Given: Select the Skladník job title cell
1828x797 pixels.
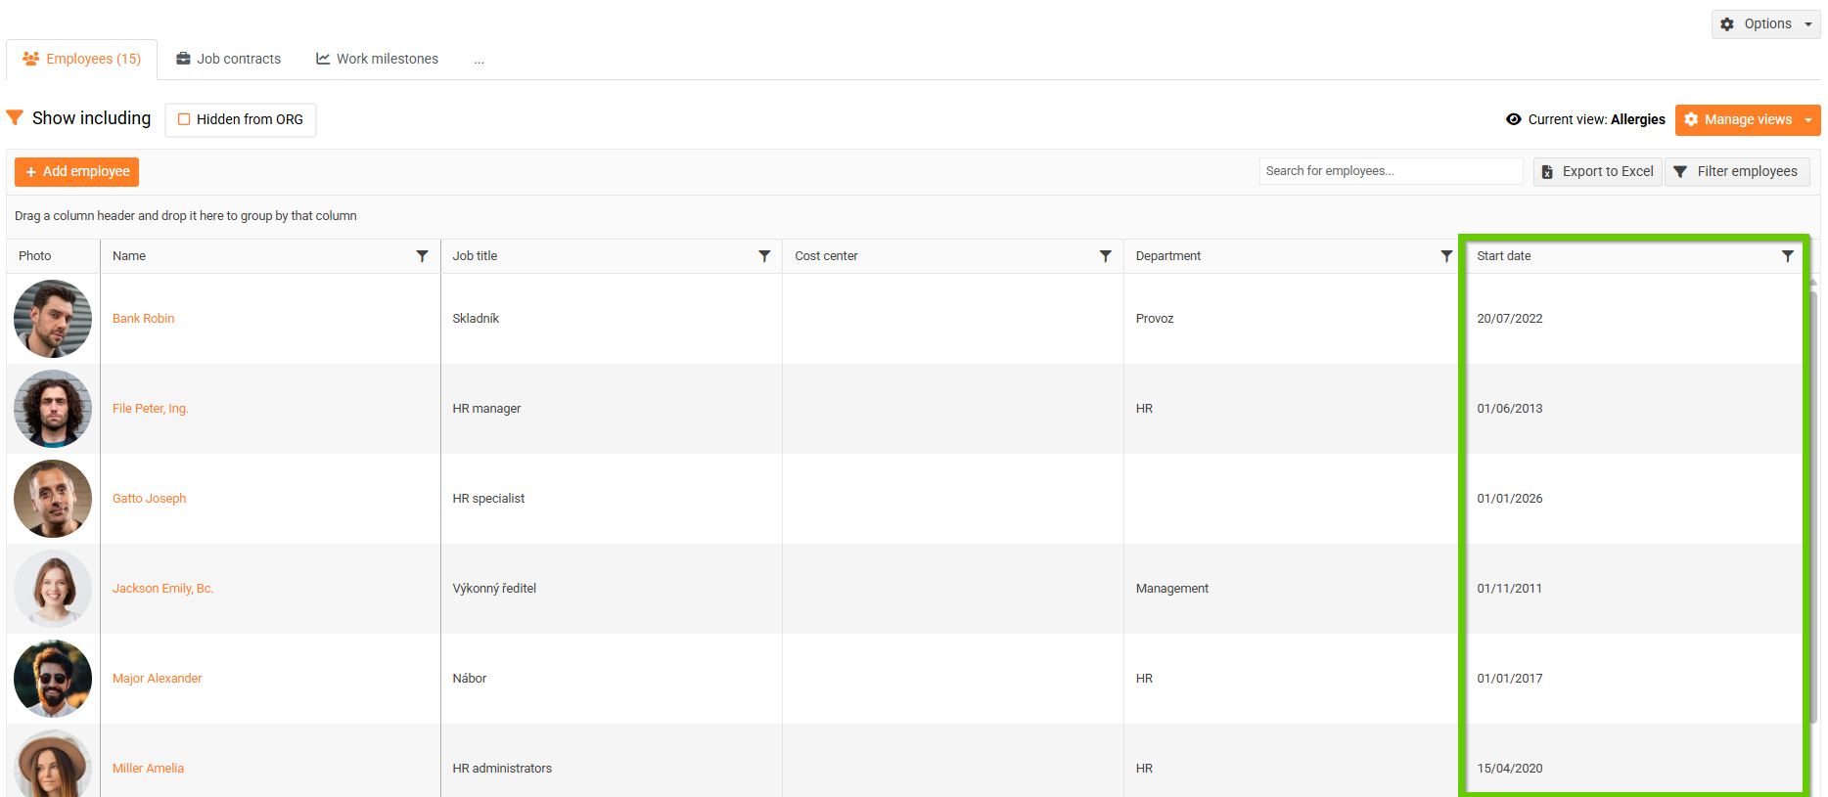Looking at the screenshot, I should pyautogui.click(x=612, y=319).
